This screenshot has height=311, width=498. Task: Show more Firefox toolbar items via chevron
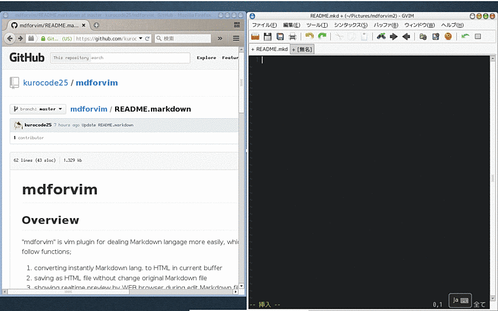[220, 38]
